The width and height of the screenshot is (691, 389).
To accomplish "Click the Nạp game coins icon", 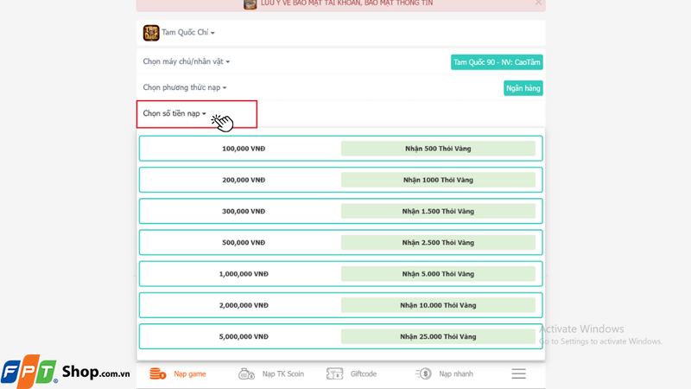I will (158, 373).
